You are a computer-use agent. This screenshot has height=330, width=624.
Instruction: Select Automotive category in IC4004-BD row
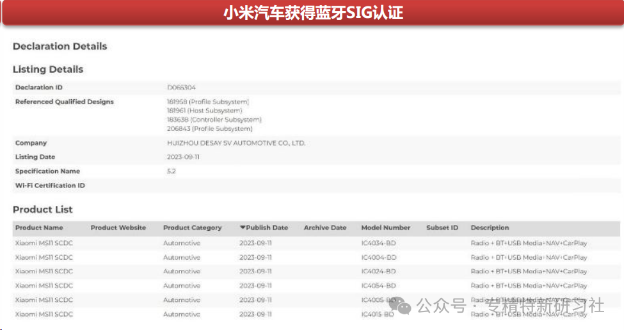[182, 257]
